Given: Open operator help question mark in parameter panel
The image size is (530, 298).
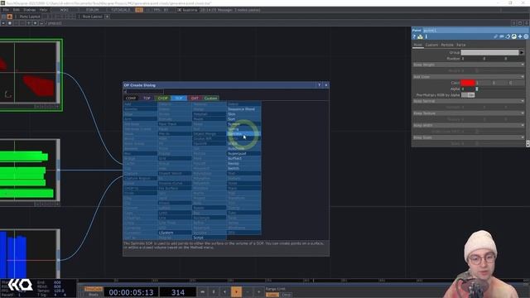Looking at the screenshot, I should (x=414, y=36).
